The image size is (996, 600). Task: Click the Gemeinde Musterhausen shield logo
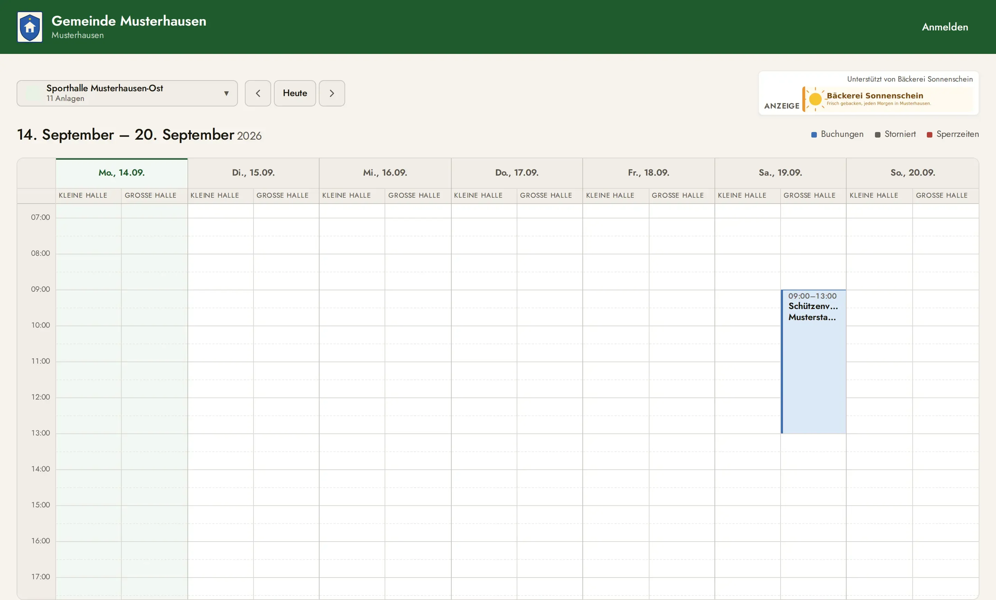pyautogui.click(x=29, y=27)
